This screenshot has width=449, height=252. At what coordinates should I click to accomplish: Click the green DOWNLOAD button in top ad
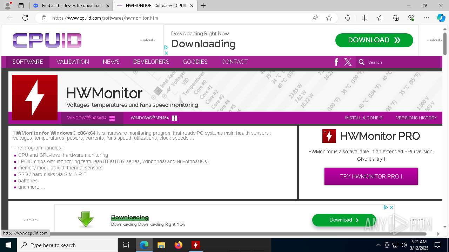374,40
